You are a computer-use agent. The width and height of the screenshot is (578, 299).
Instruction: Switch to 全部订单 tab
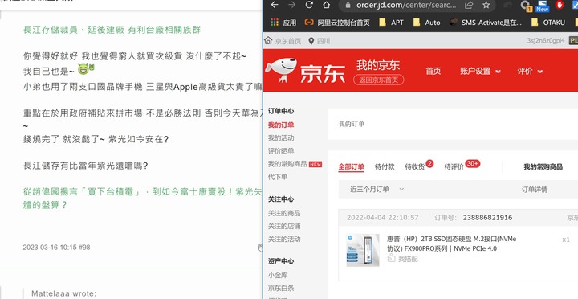(352, 167)
